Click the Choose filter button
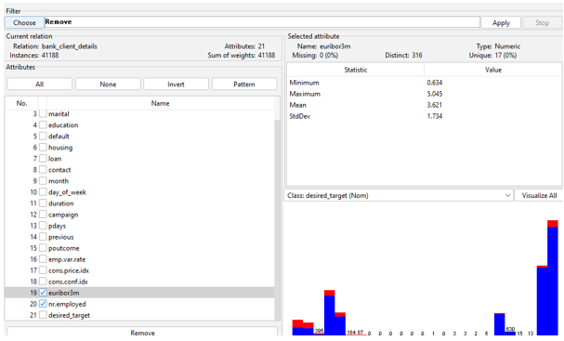This screenshot has width=564, height=341. coord(24,22)
